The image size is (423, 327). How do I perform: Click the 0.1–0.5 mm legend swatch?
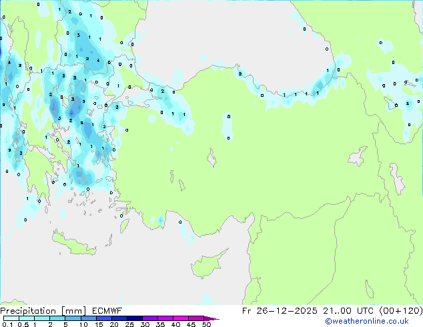tap(11, 318)
